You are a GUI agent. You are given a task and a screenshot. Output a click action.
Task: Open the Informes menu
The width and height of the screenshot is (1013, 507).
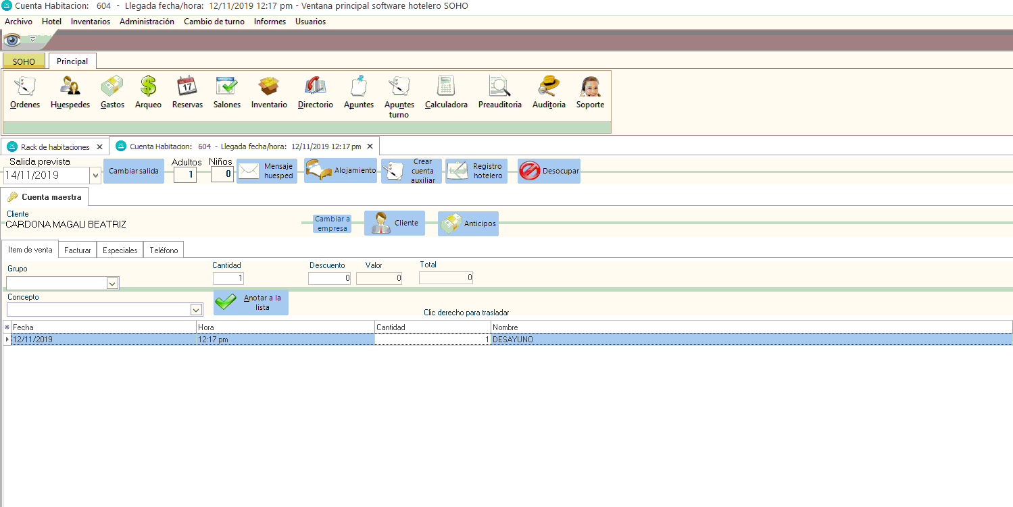pyautogui.click(x=270, y=22)
